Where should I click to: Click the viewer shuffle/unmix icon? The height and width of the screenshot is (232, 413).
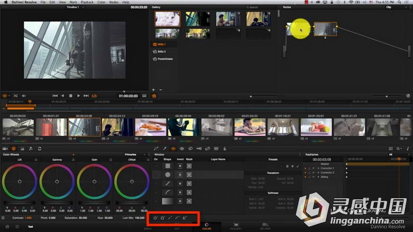(16, 96)
